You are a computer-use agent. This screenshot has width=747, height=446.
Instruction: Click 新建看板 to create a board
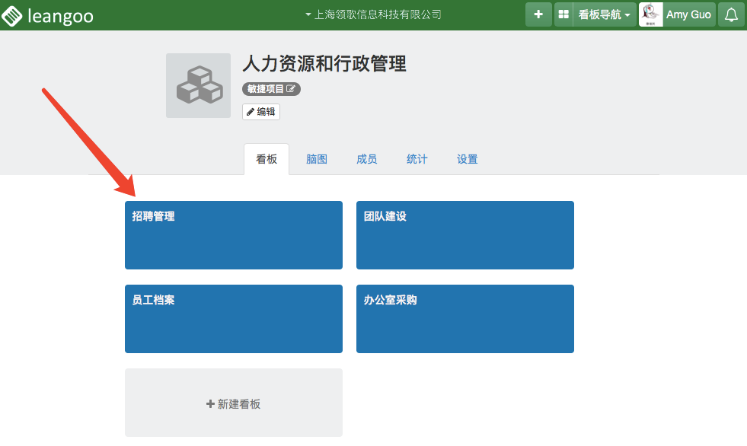point(233,403)
